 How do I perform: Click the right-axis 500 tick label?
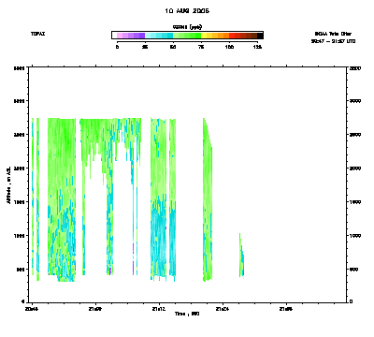pos(354,270)
